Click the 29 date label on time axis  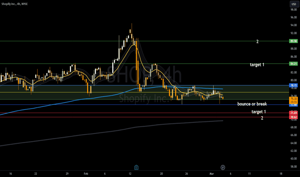67,174
